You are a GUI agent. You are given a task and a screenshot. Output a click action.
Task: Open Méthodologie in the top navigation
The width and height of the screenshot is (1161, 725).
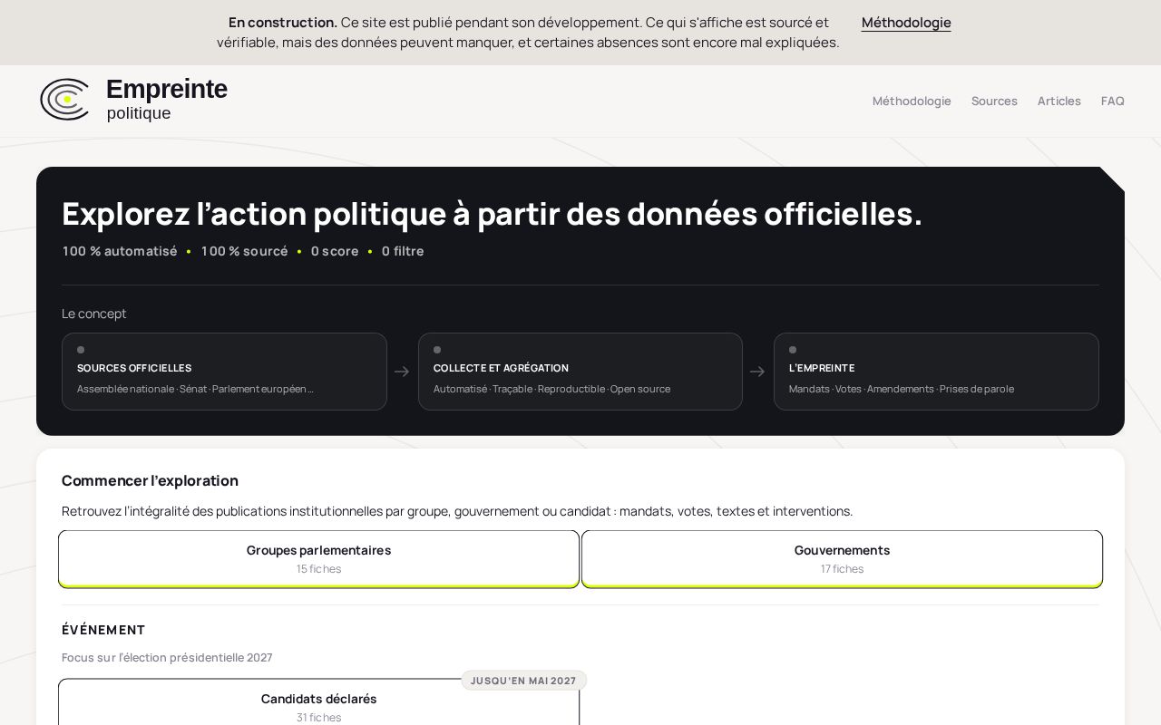(x=912, y=101)
